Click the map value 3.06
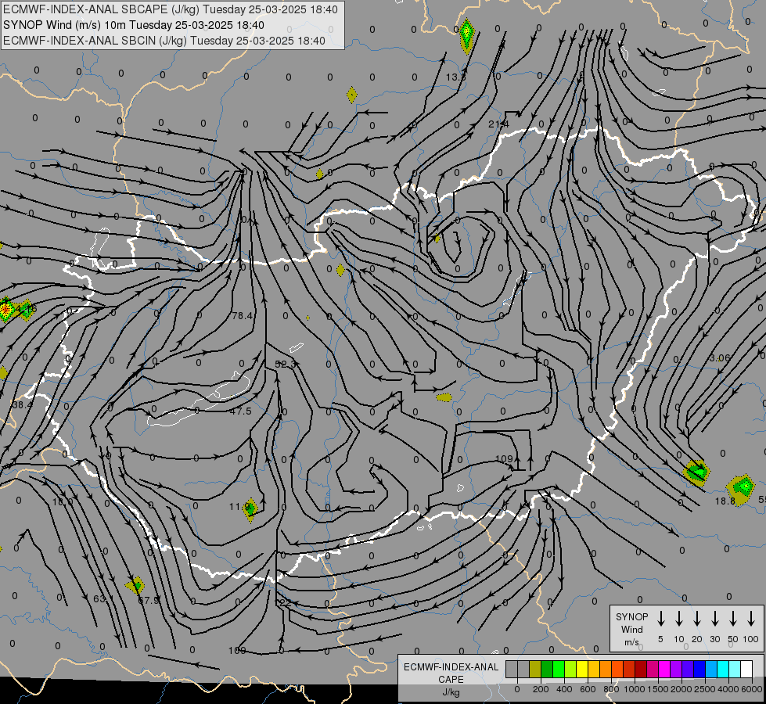 [720, 358]
